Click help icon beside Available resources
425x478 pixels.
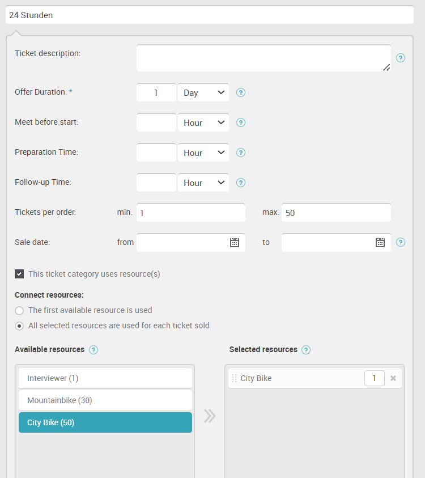pos(93,350)
